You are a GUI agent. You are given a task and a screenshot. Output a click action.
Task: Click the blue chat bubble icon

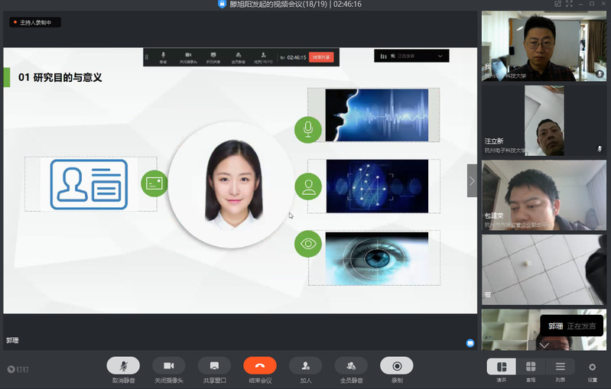(x=470, y=343)
